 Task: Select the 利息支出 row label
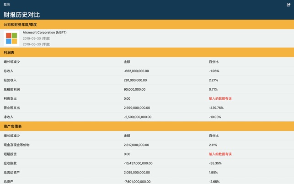coord(10,98)
